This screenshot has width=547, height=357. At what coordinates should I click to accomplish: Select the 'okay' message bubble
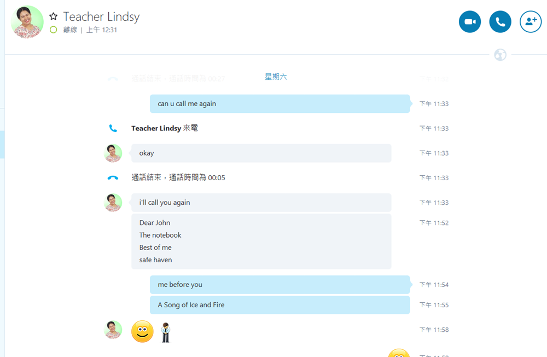pyautogui.click(x=261, y=153)
